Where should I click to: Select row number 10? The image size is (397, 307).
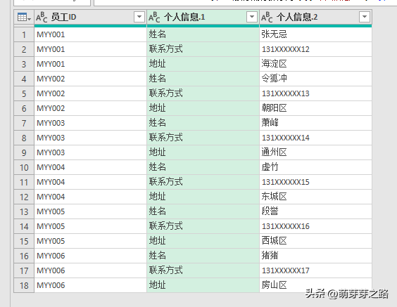click(x=24, y=167)
